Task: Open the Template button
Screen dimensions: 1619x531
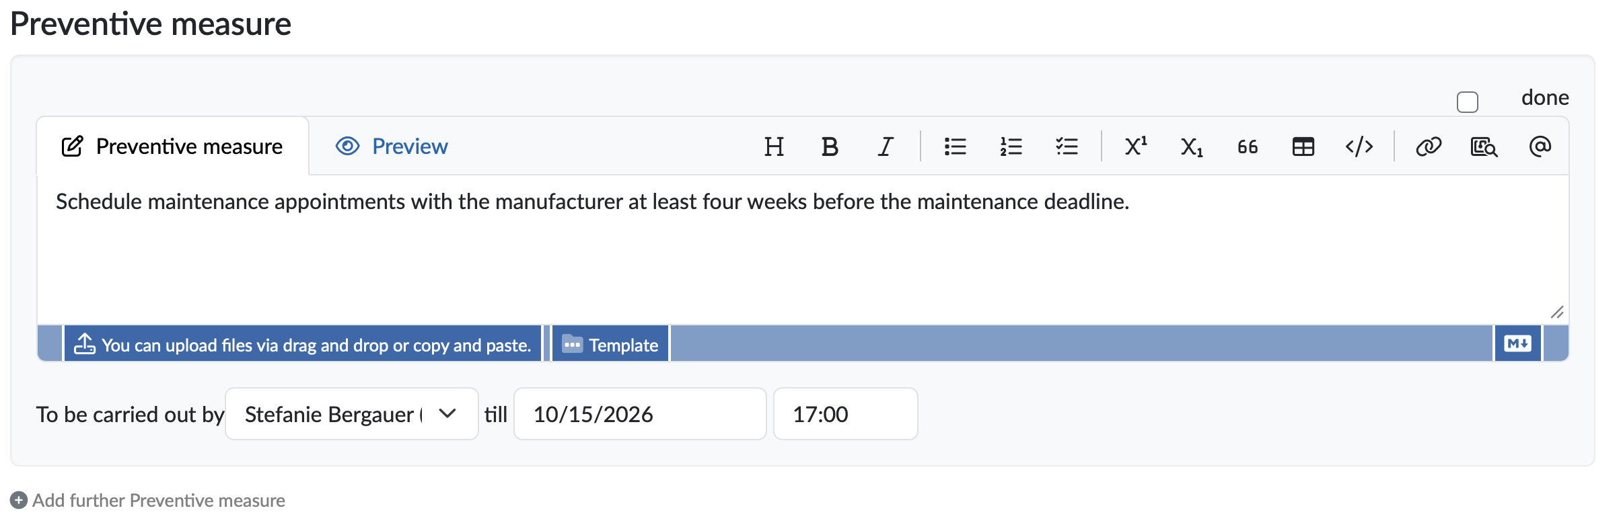Action: point(610,345)
